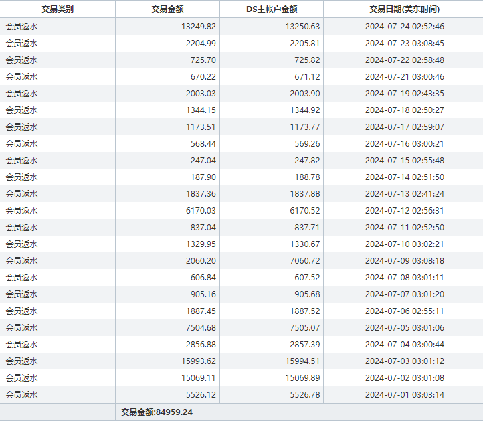Image resolution: width=483 pixels, height=421 pixels.
Task: Click the 交易日期(美东时间) column header
Action: (404, 9)
